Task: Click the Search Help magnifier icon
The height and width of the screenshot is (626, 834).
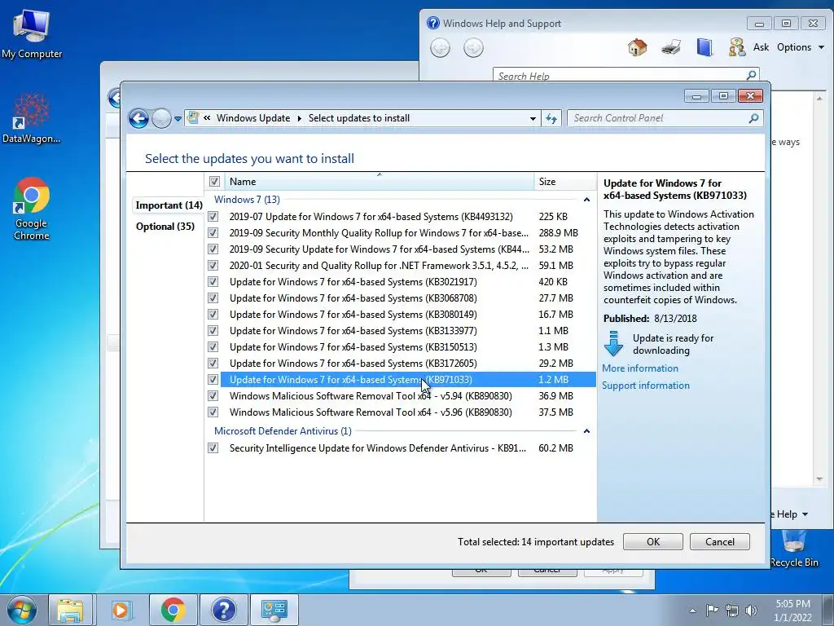Action: pyautogui.click(x=751, y=75)
